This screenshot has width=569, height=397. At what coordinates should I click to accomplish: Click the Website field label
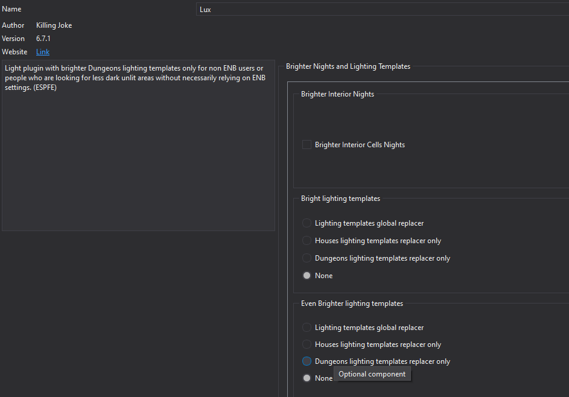point(14,52)
